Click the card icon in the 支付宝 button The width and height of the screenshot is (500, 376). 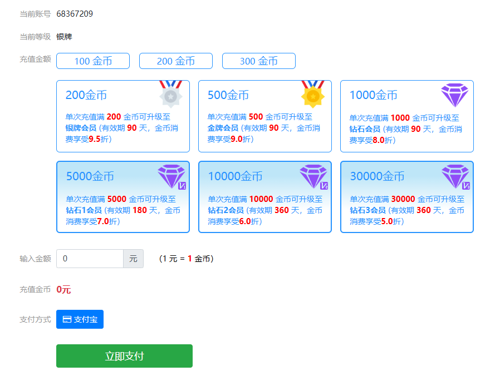pyautogui.click(x=67, y=319)
